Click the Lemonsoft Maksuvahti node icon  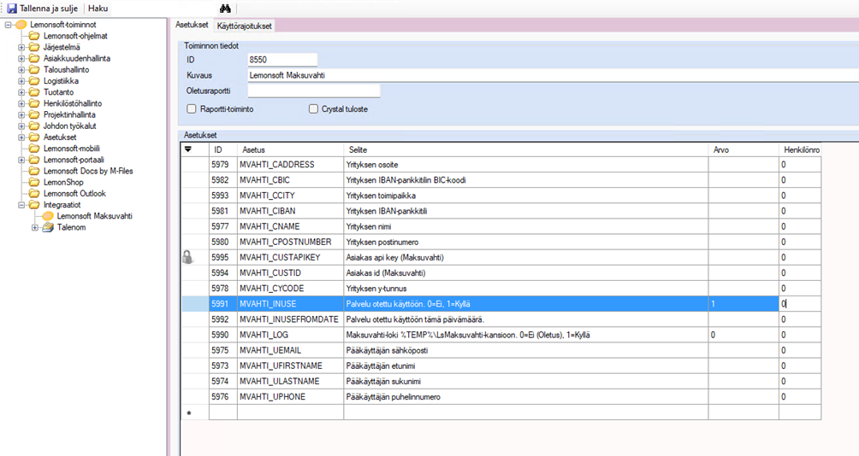pyautogui.click(x=48, y=216)
